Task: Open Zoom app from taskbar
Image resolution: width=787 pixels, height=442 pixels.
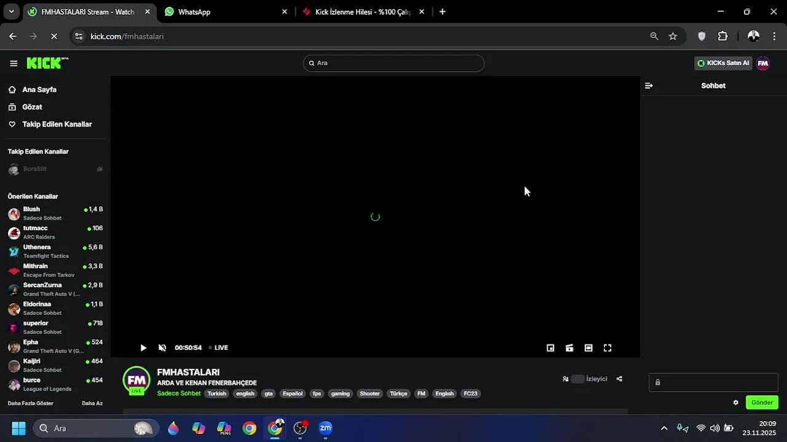Action: [x=325, y=428]
